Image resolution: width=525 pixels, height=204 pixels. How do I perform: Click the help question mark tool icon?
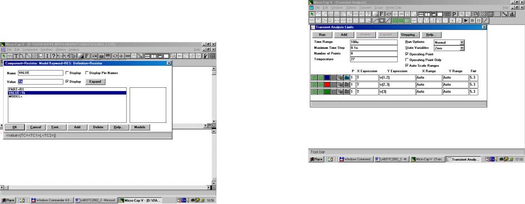[x=53, y=56]
